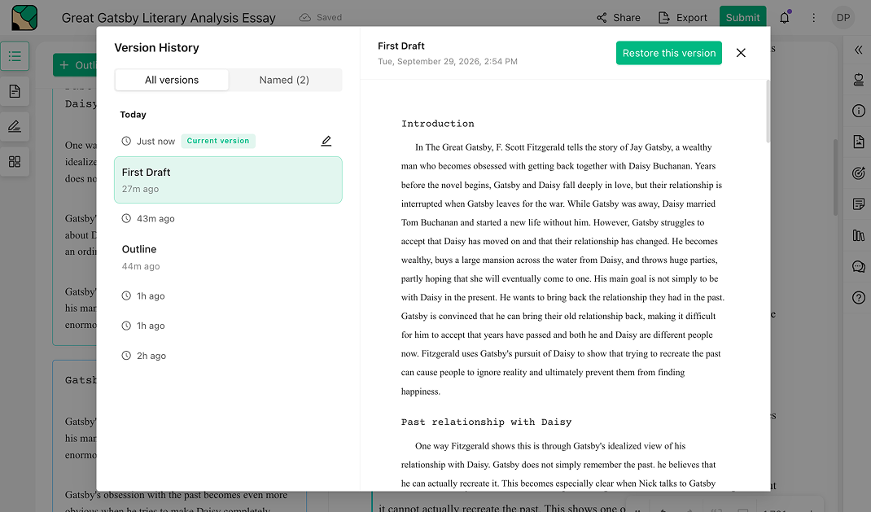Click the Share button
The height and width of the screenshot is (512, 871).
click(x=619, y=18)
